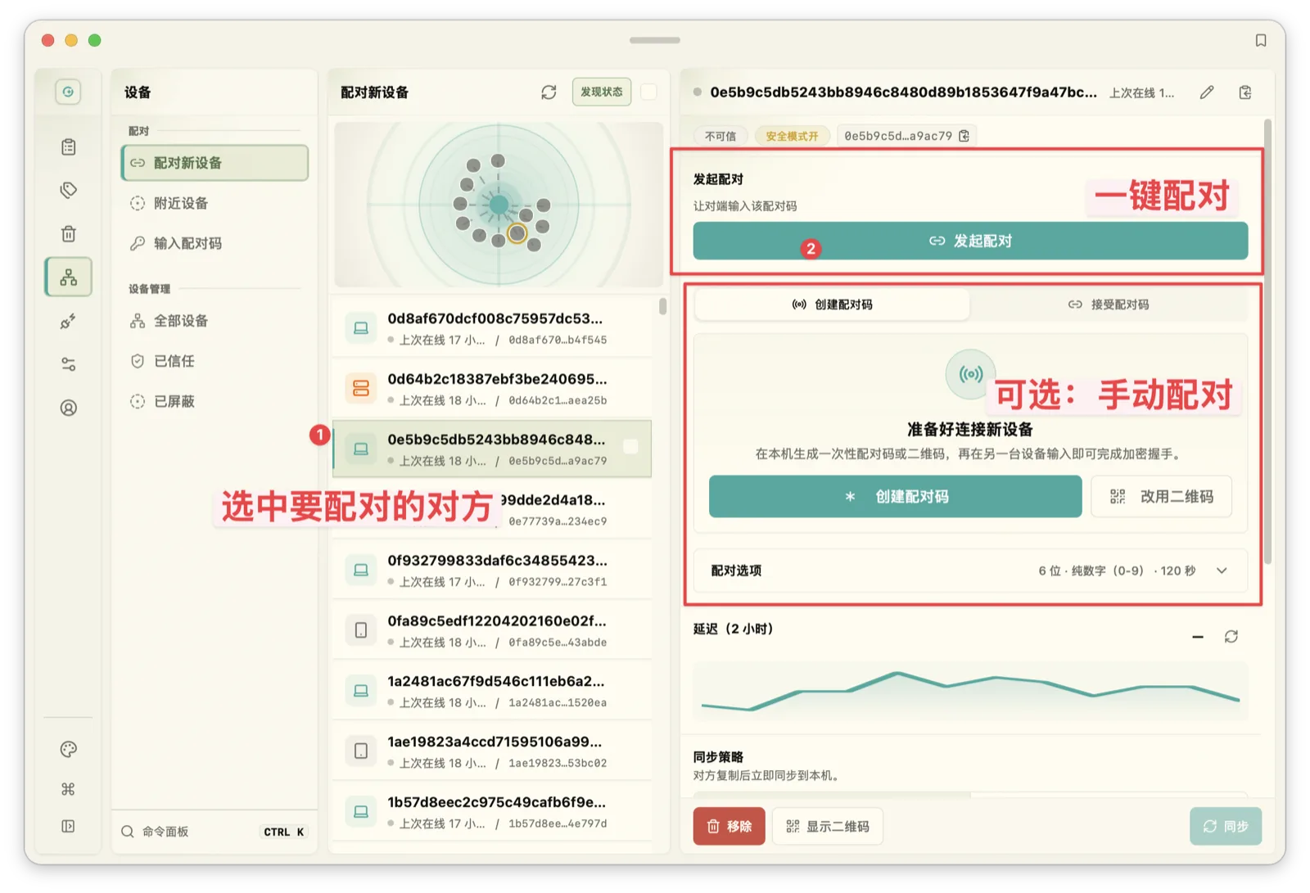Select device 0d64b2c18387ebf3be240695
The width and height of the screenshot is (1310, 893).
pyautogui.click(x=492, y=388)
